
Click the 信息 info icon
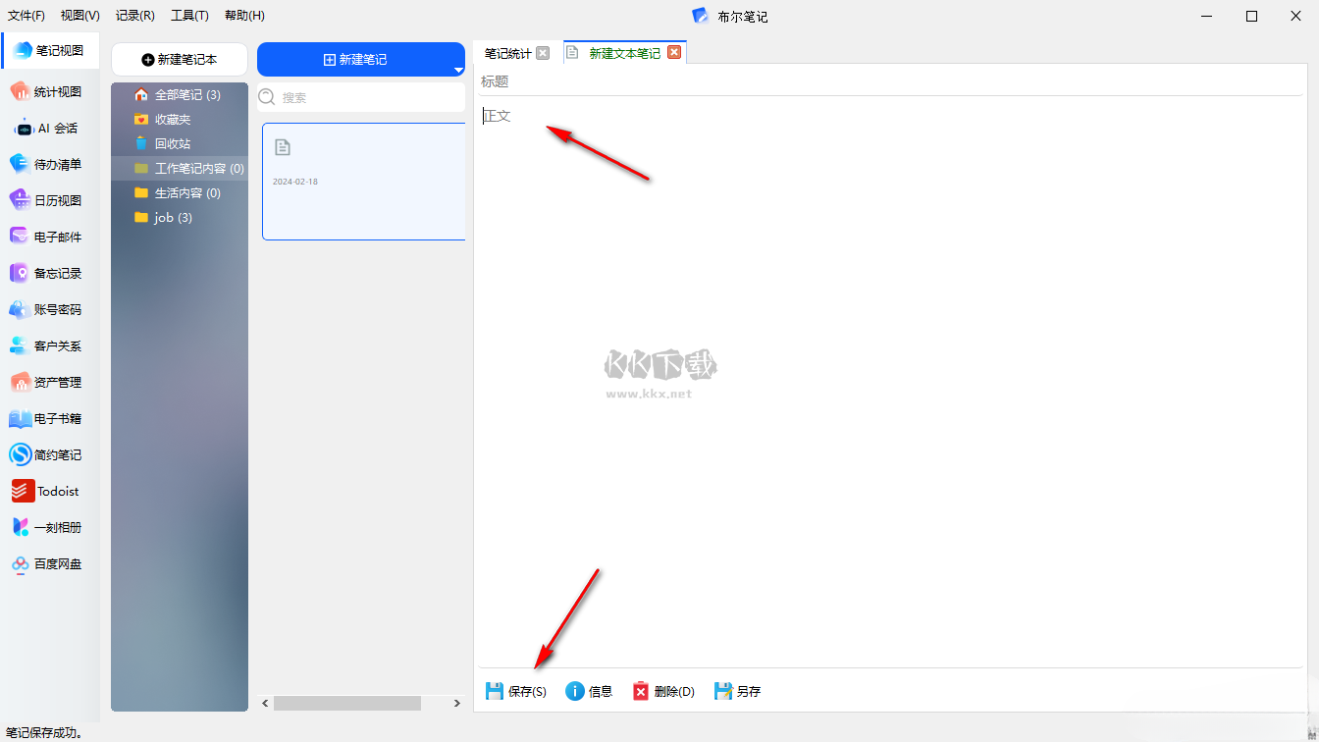pyautogui.click(x=575, y=691)
